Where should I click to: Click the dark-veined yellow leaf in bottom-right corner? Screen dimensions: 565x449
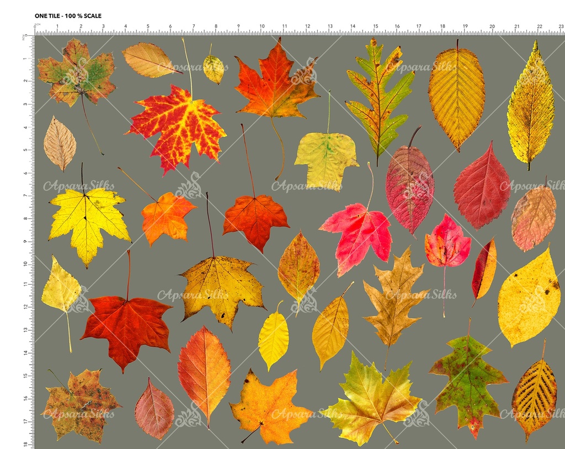click(x=534, y=397)
